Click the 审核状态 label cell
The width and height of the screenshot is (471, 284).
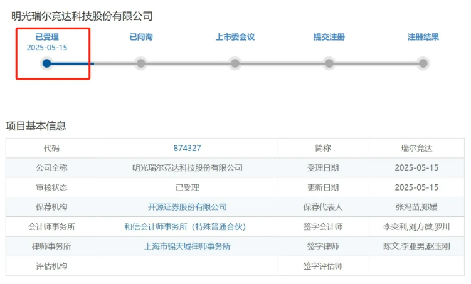(x=51, y=187)
